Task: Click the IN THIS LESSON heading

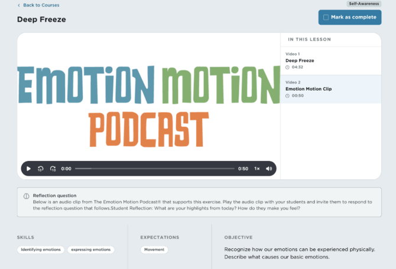Action: [309, 40]
